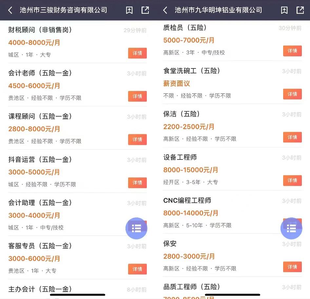
Task: Go back from 池州市三骏财务咨询有限公司 page
Action: 10,10
